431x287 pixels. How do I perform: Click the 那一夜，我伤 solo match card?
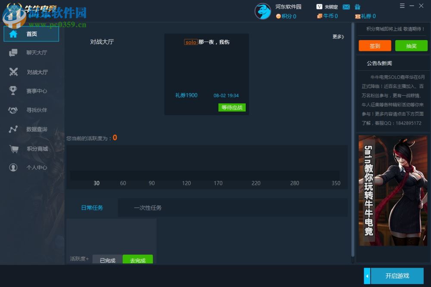[207, 74]
